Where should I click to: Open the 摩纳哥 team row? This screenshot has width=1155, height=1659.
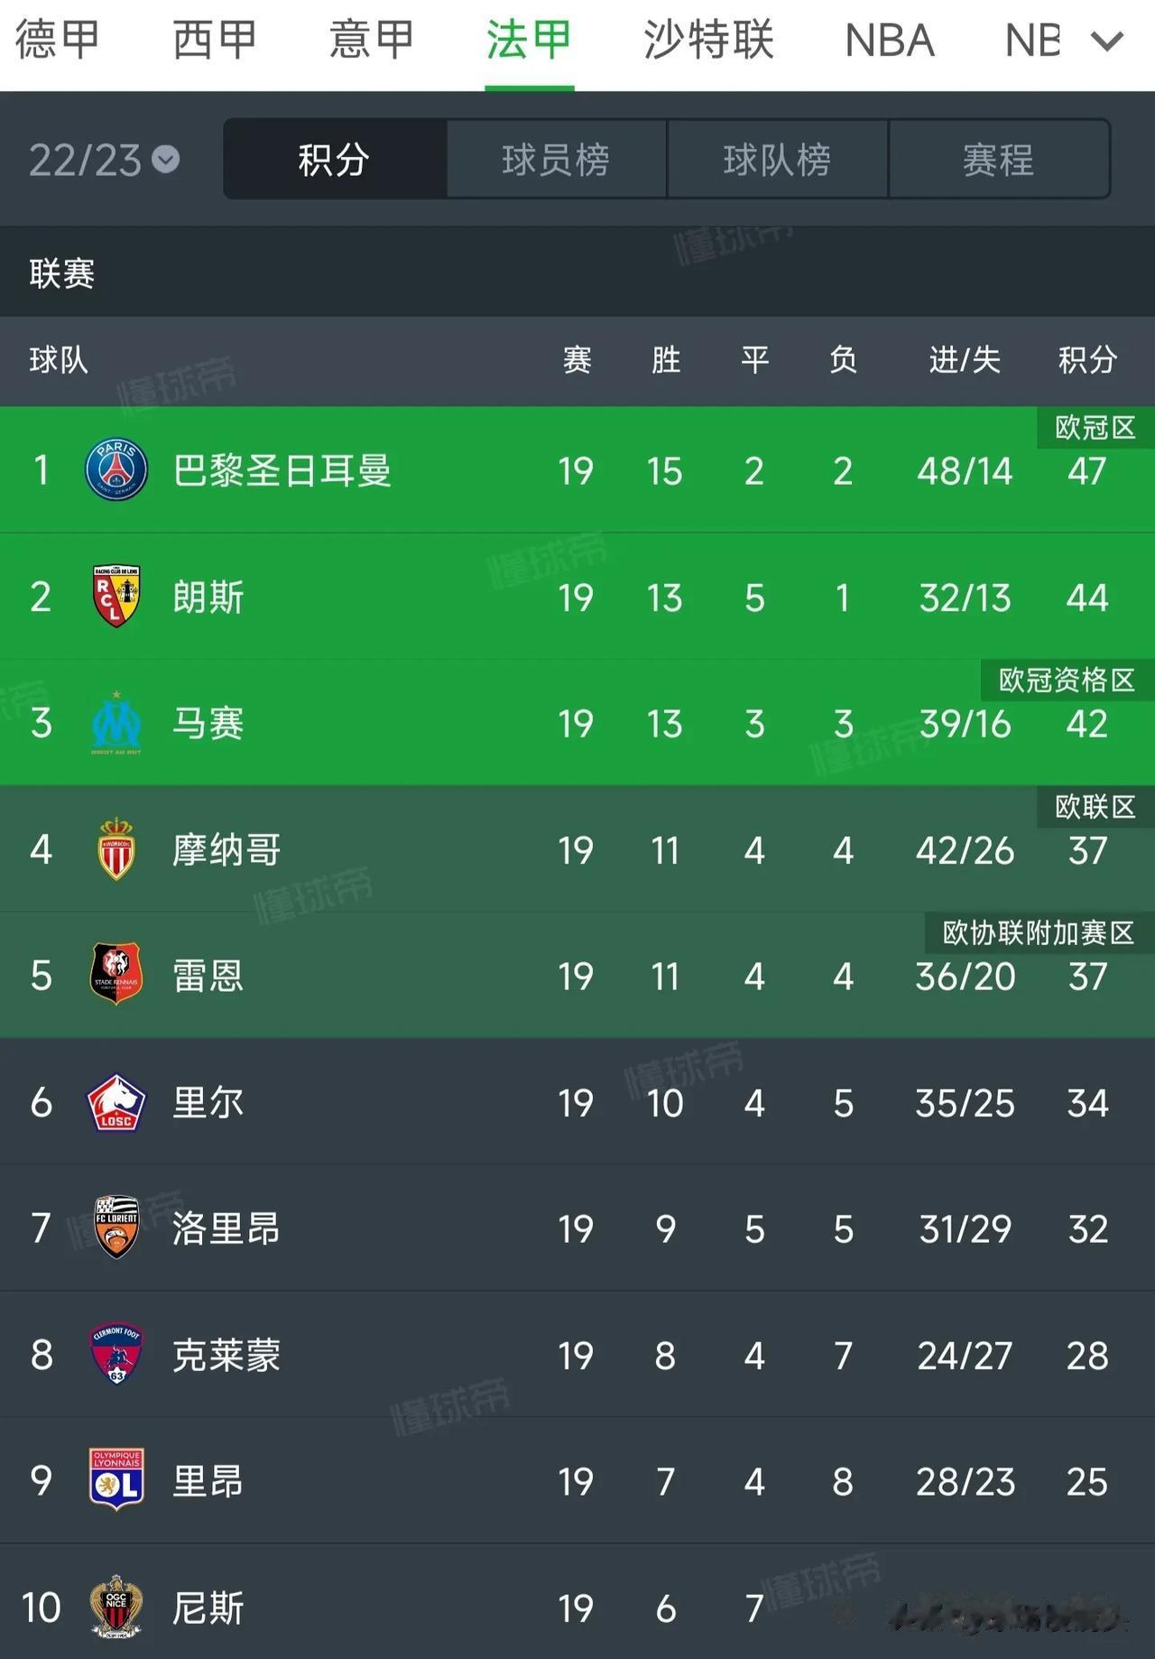tap(577, 848)
